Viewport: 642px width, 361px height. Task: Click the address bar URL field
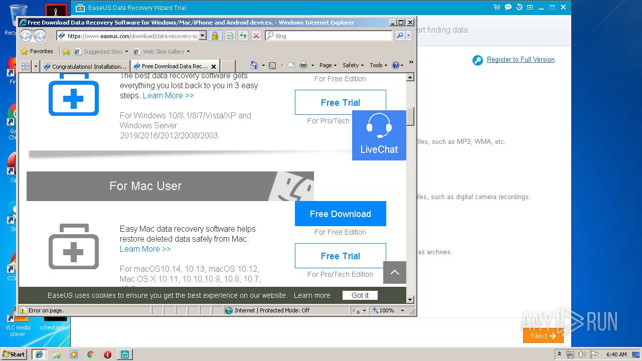click(x=132, y=36)
